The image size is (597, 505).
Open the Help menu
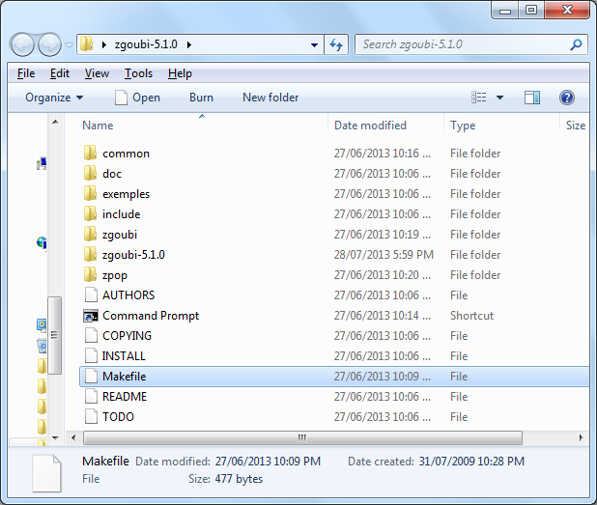click(180, 73)
